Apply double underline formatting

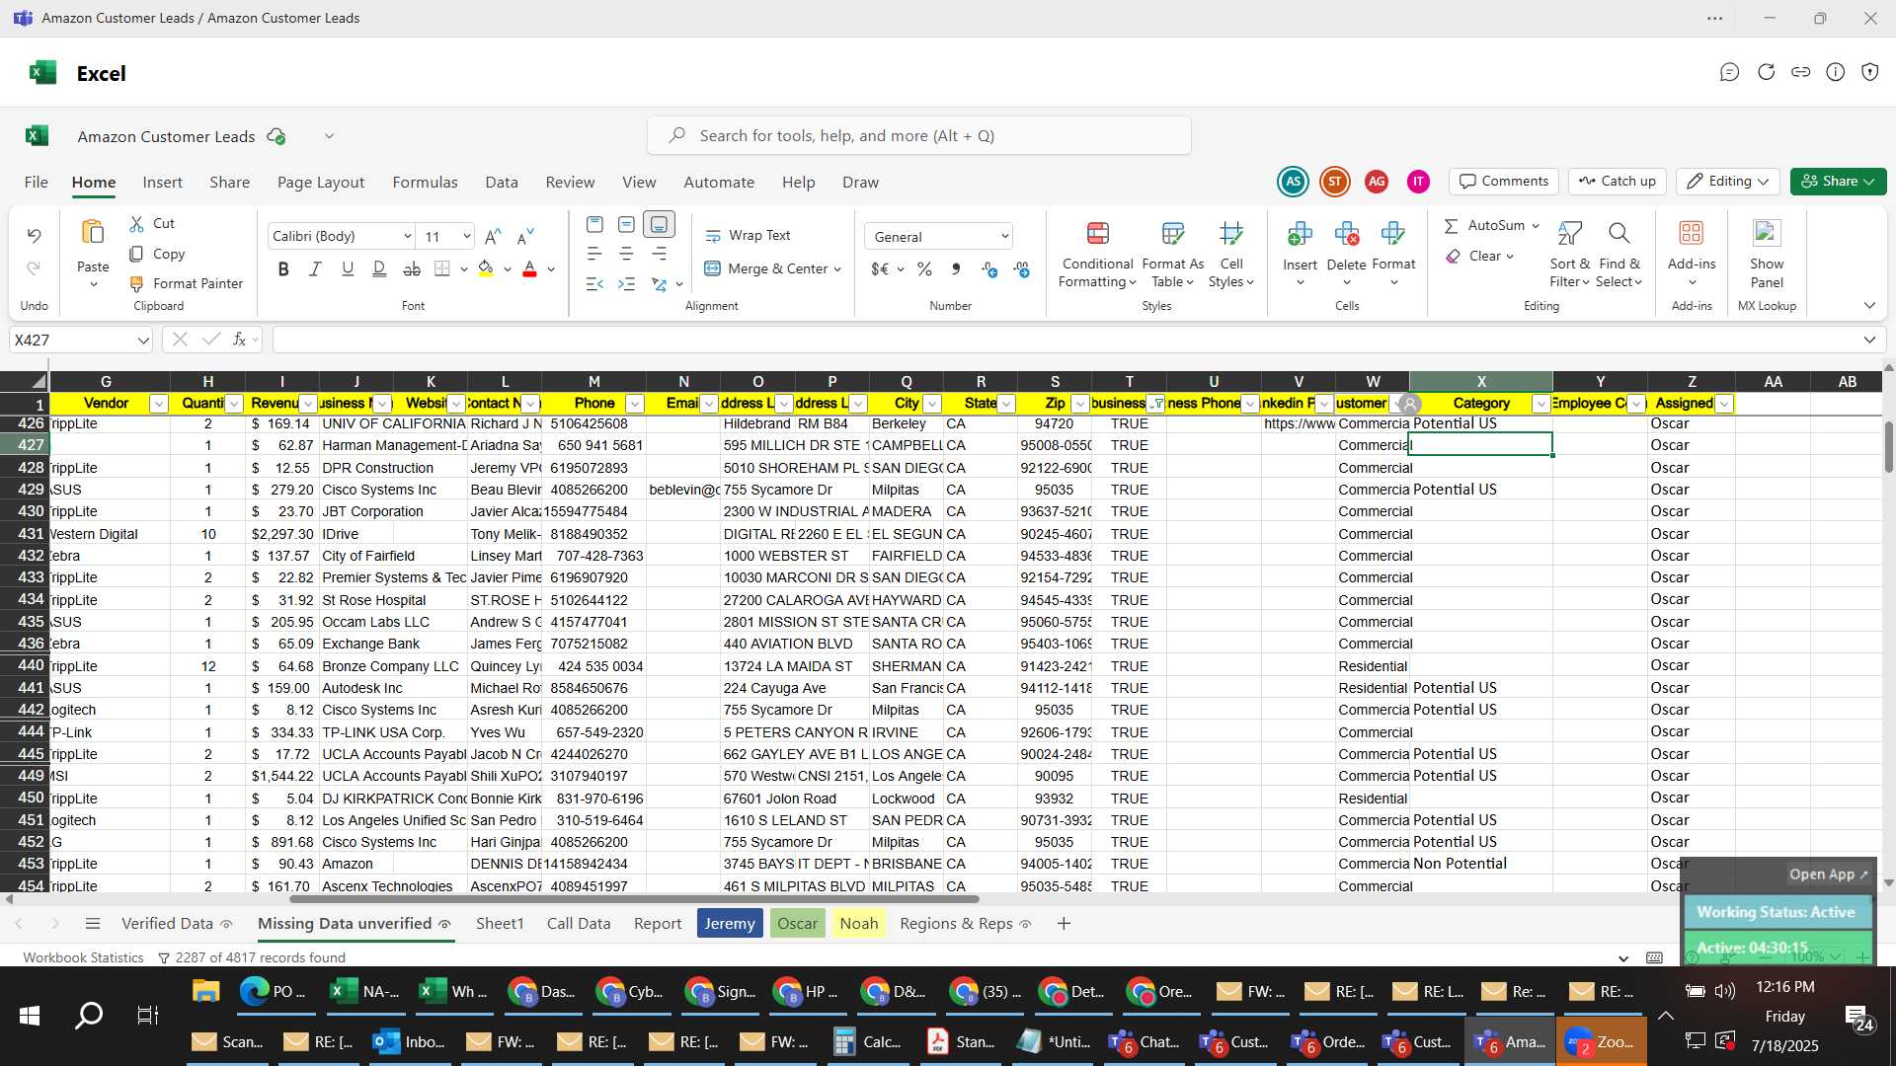[379, 268]
